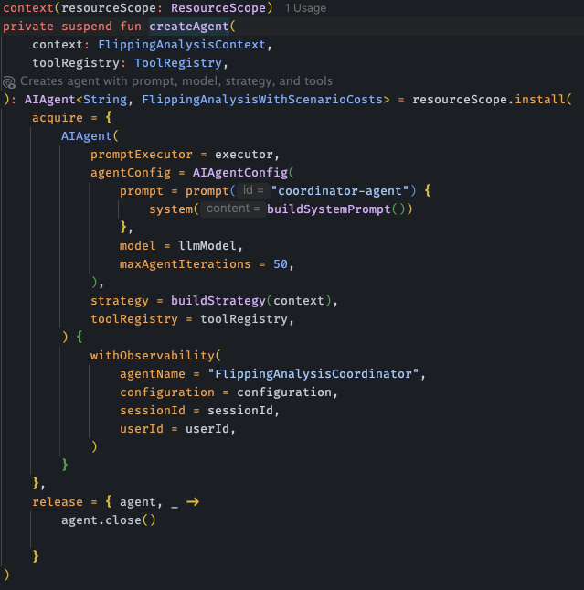Click the AI-generated doc comment icon
Screen dimensions: 584x590
tap(9, 82)
